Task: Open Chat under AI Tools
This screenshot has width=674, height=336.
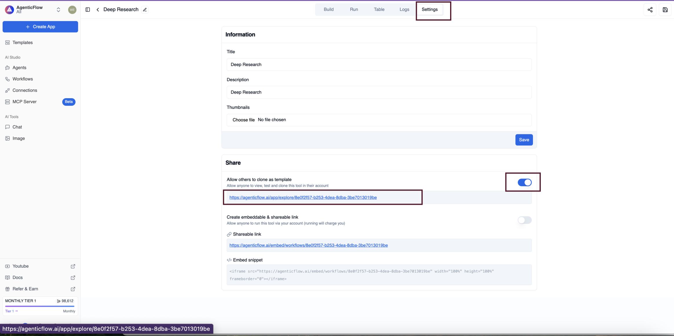Action: 40,127
